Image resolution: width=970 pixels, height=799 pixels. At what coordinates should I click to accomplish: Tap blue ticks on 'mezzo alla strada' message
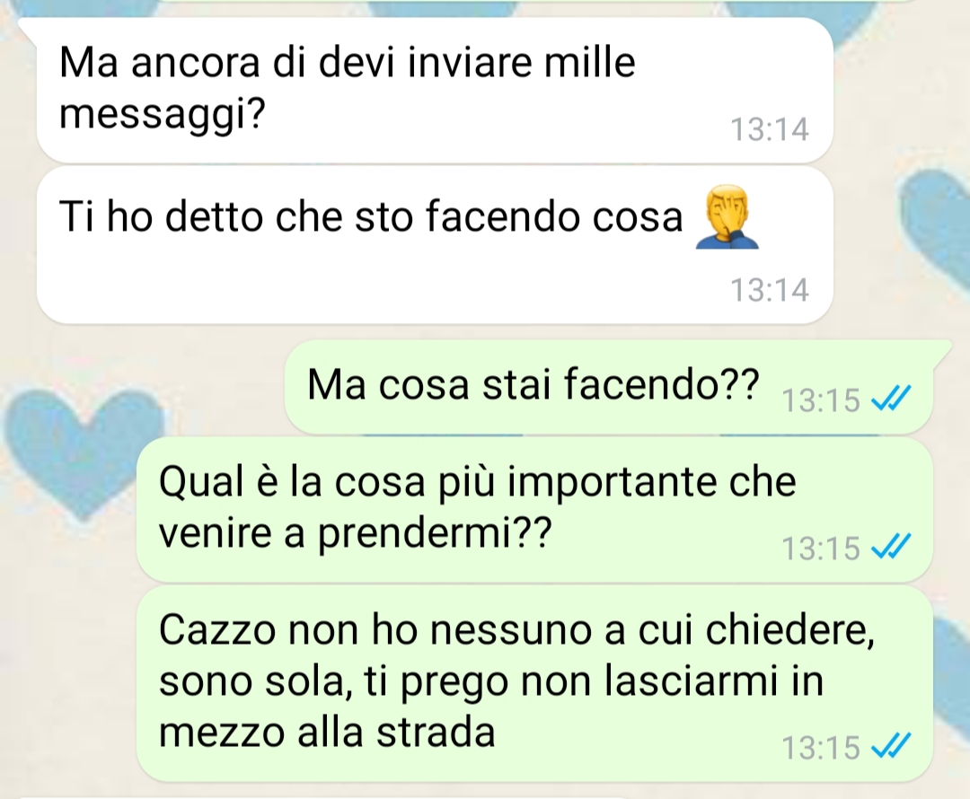pyautogui.click(x=891, y=745)
